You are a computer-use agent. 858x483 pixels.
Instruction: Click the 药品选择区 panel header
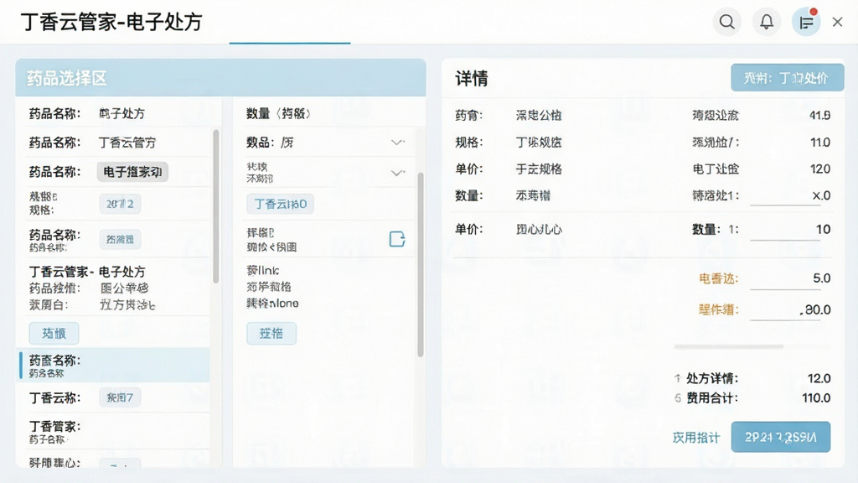(x=220, y=78)
